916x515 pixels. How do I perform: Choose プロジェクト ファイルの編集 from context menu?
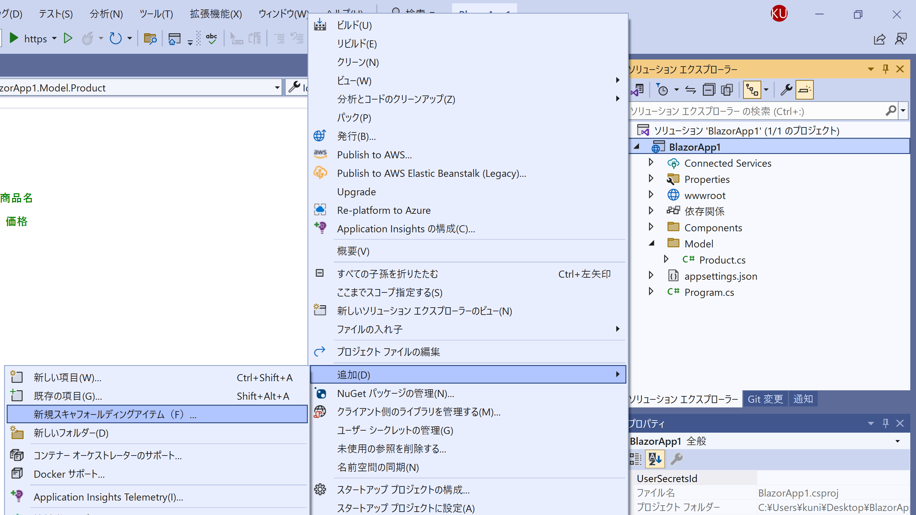click(468, 352)
